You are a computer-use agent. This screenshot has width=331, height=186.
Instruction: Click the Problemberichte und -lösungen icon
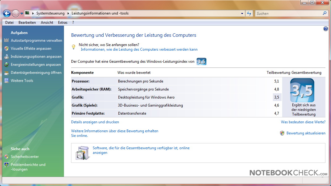(x=6, y=165)
